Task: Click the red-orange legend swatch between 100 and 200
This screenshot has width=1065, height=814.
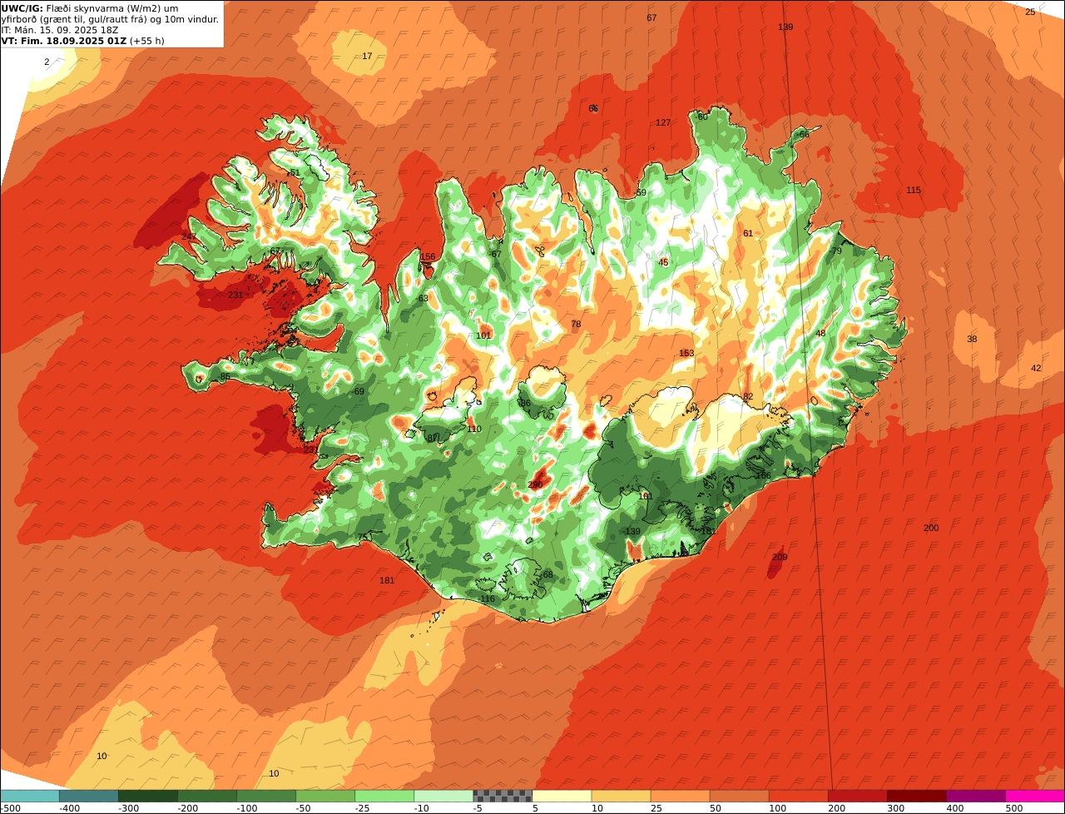Action: 798,796
